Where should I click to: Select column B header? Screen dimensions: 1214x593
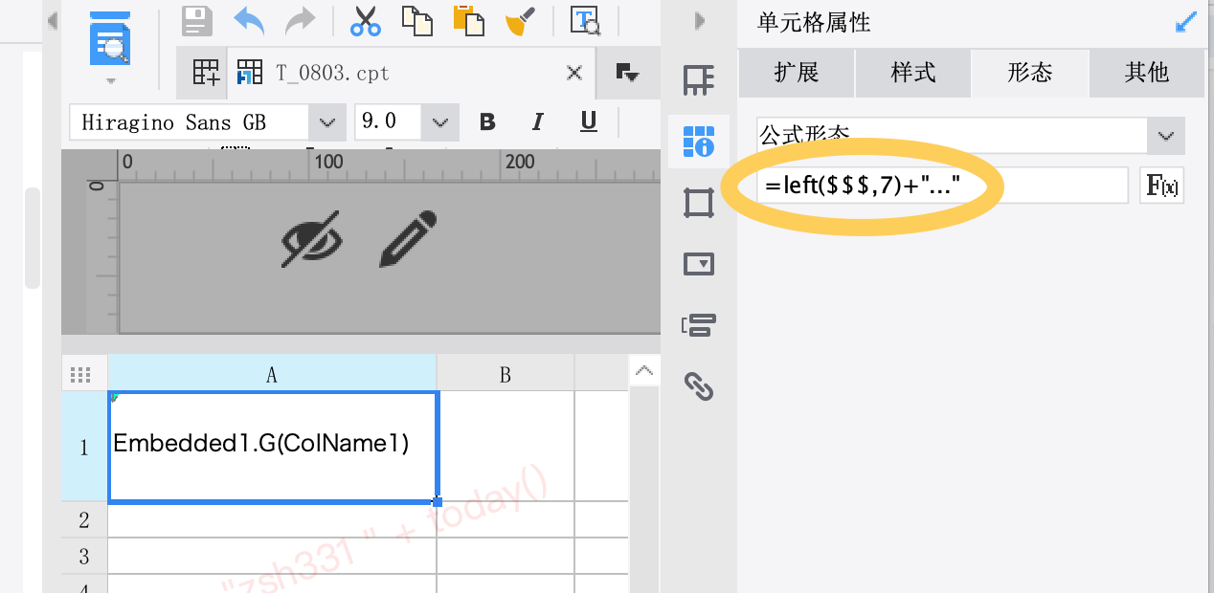coord(506,375)
